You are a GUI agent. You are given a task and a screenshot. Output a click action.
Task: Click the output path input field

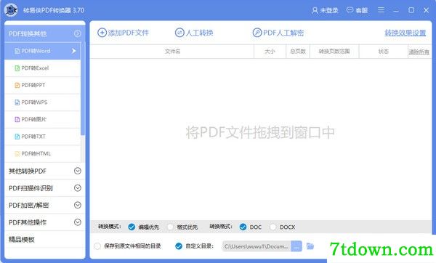pos(257,246)
